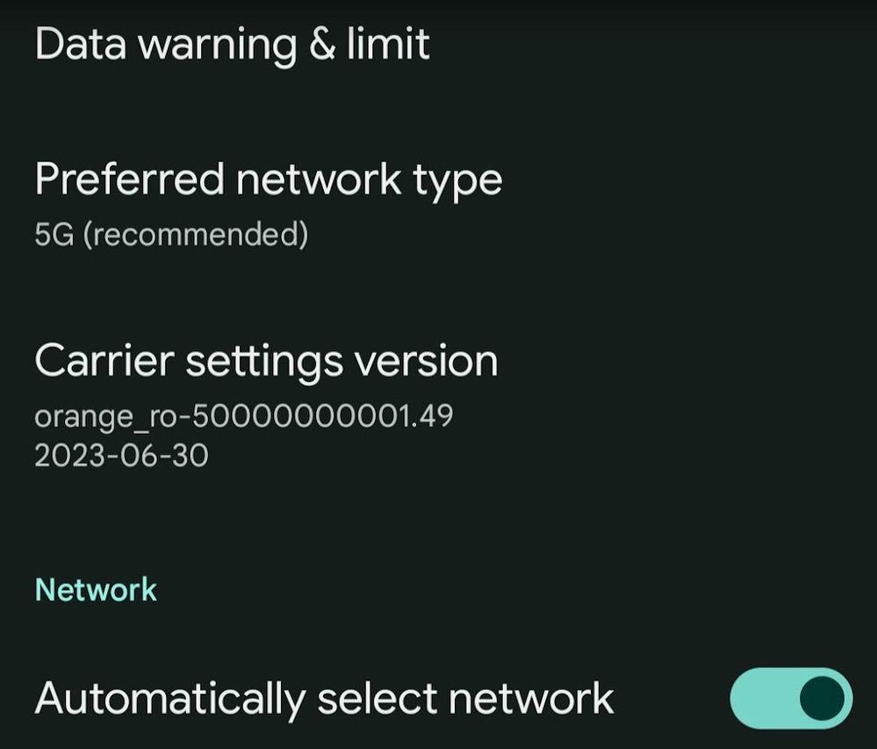
Task: Open the Preferred network type setting
Action: 269,179
